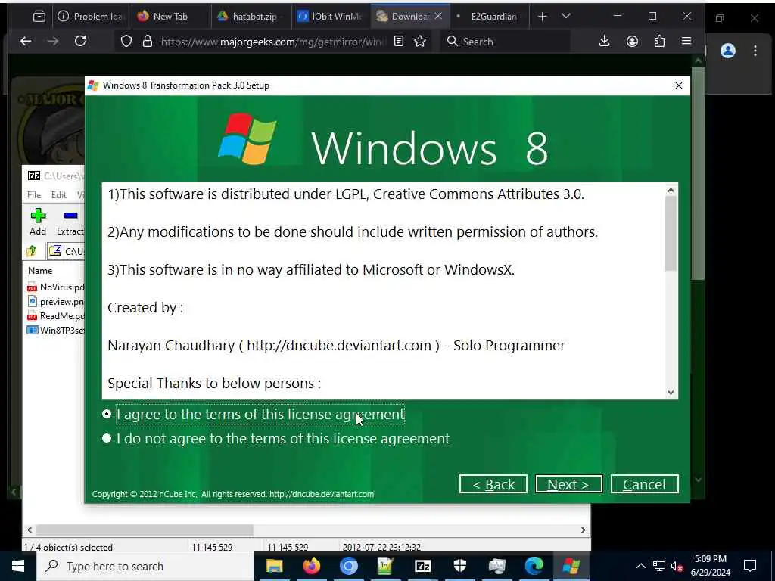This screenshot has width=775, height=581.
Task: Select NoVirus.pdf in 7-Zip list
Action: (56, 287)
